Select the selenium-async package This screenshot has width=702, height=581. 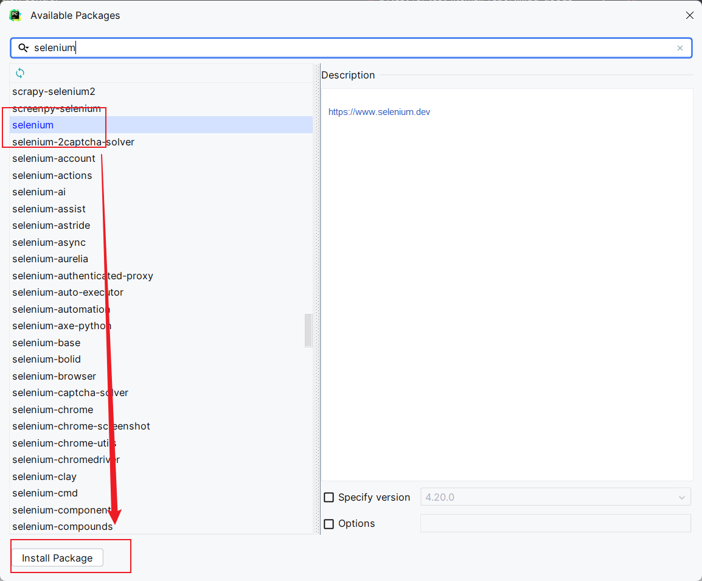(161, 242)
